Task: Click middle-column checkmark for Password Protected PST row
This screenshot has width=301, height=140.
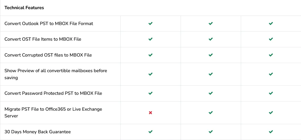Action: [211, 93]
